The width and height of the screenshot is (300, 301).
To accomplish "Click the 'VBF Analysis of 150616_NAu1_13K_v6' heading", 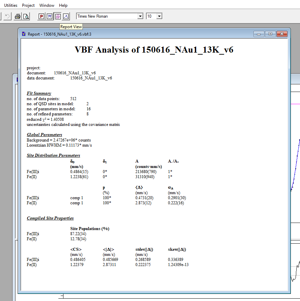I will 154,50.
